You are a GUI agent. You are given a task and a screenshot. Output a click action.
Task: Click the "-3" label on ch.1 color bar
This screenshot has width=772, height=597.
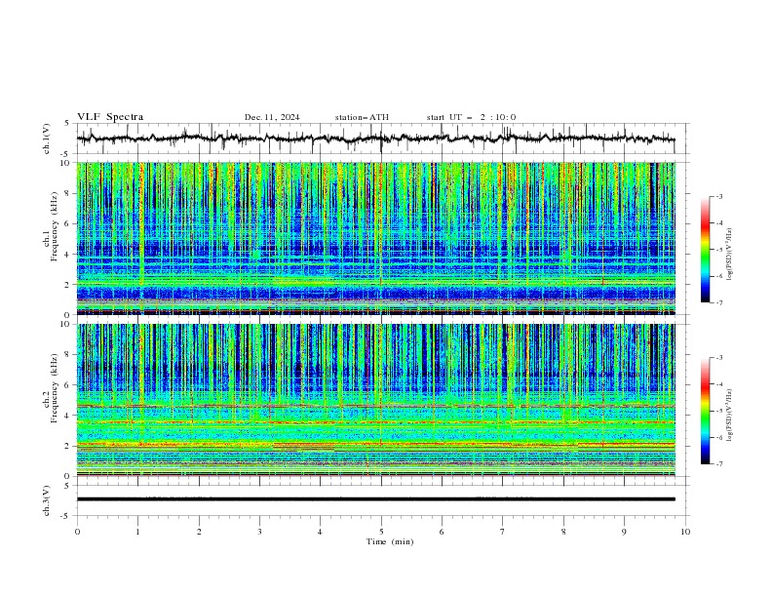[x=719, y=196]
